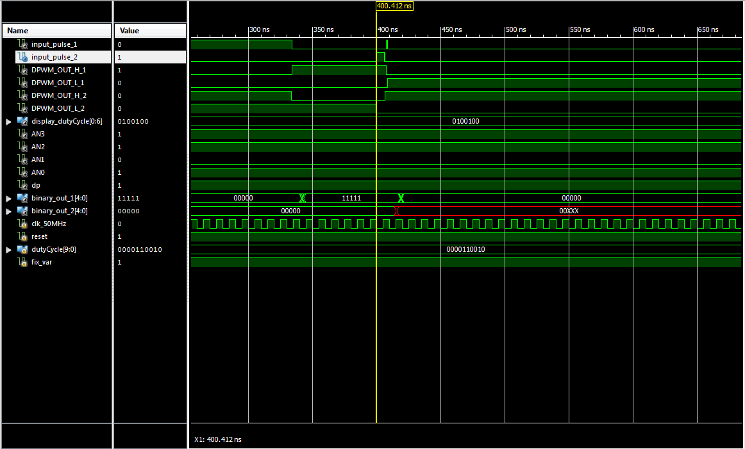The width and height of the screenshot is (745, 449).
Task: Select the AN1 signal name
Action: click(38, 159)
